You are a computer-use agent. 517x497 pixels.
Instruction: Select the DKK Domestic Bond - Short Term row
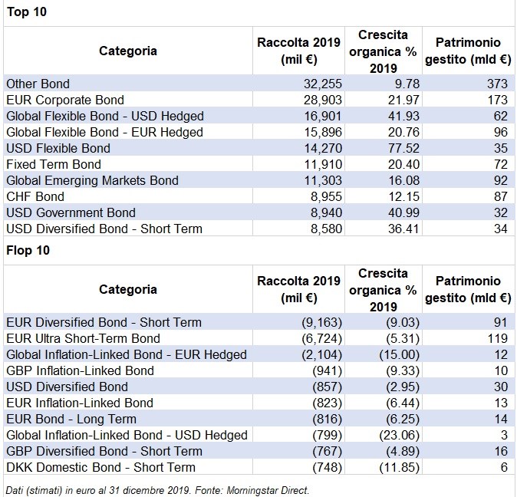point(100,467)
